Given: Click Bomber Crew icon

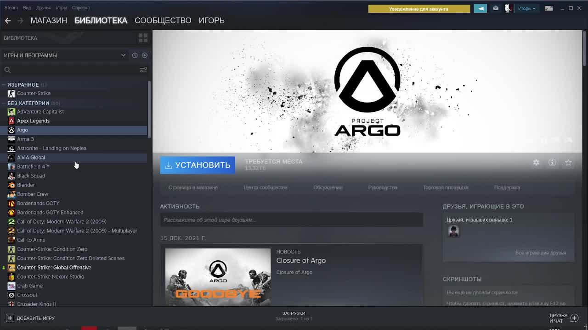Looking at the screenshot, I should pos(11,194).
